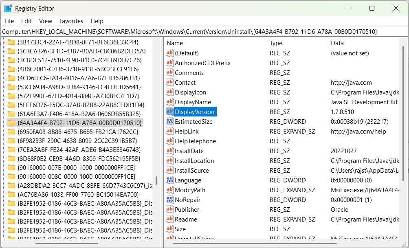
Task: Select the Contact value's string icon
Action: pyautogui.click(x=170, y=82)
